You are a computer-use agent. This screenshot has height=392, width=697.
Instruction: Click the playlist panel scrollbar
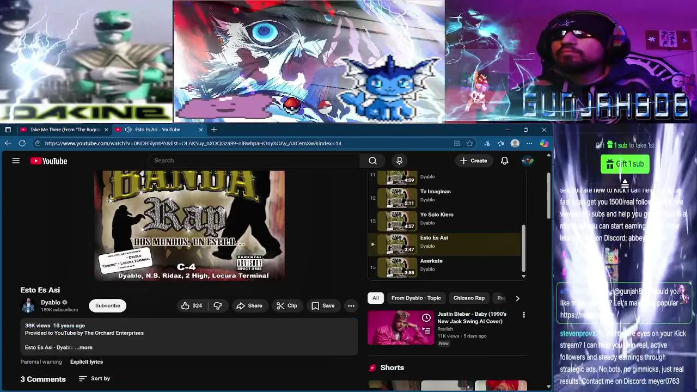524,248
